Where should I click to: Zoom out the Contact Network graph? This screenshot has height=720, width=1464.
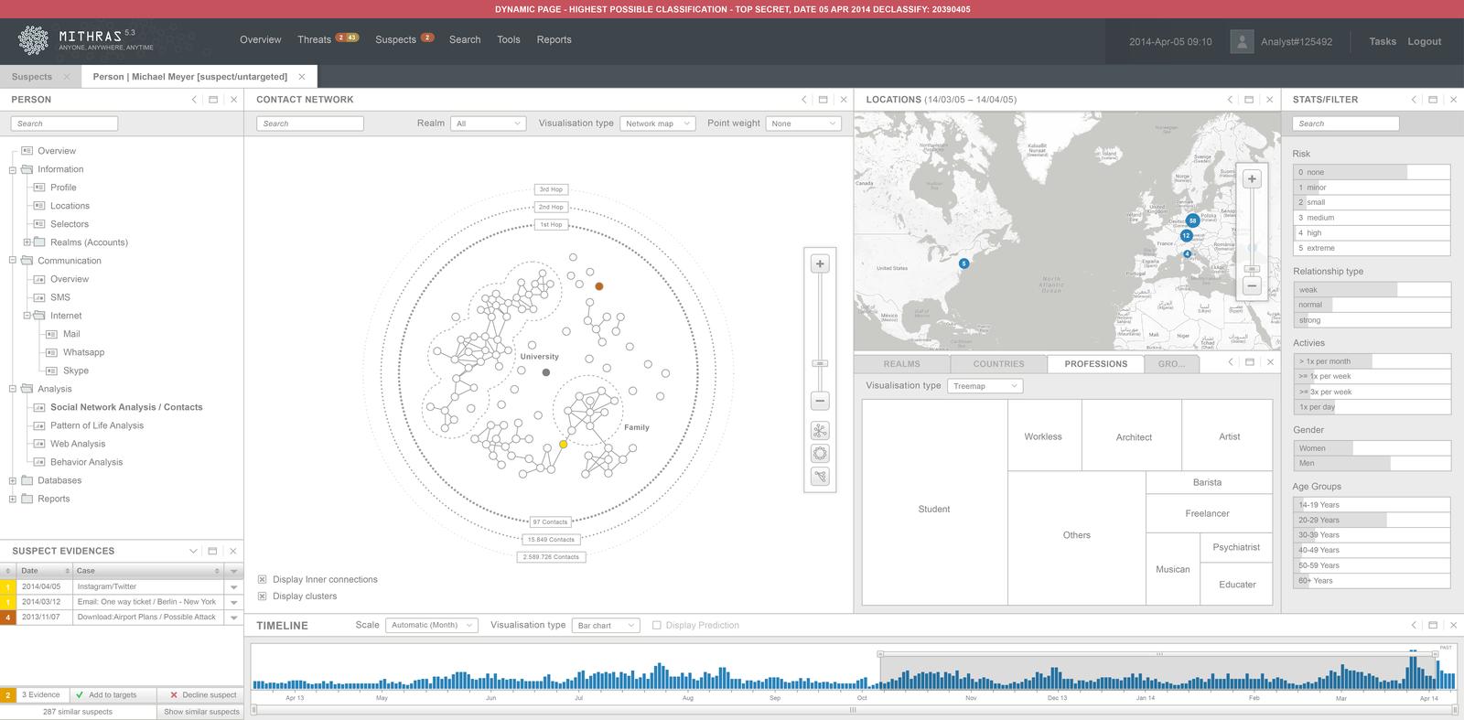pyautogui.click(x=820, y=401)
